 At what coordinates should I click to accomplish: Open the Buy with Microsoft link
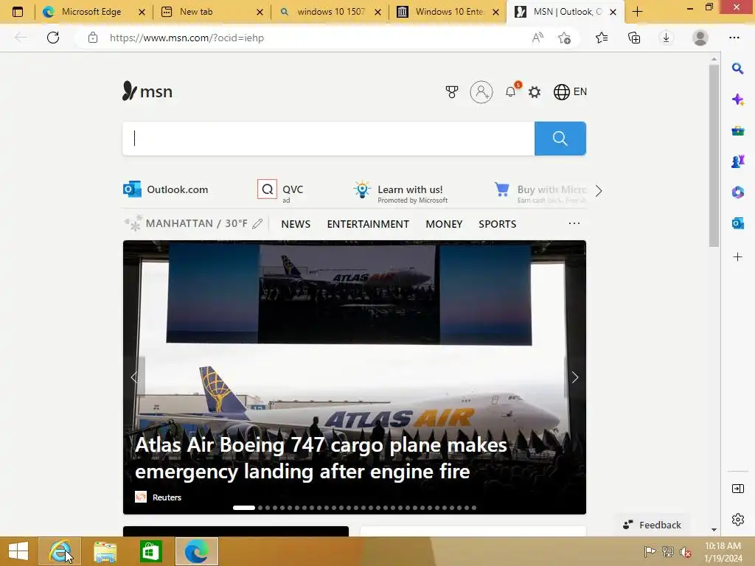[540, 192]
